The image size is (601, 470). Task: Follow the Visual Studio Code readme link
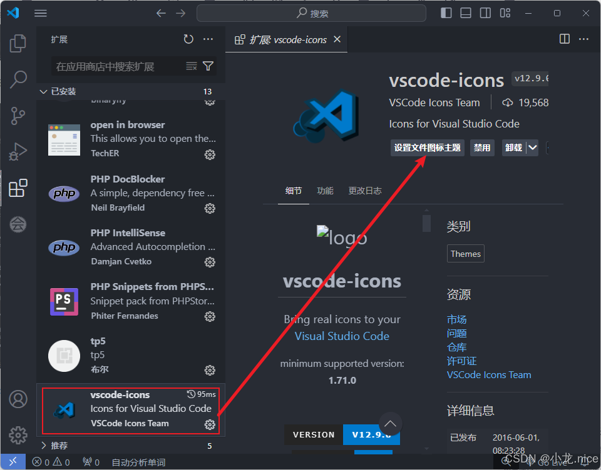(x=342, y=336)
